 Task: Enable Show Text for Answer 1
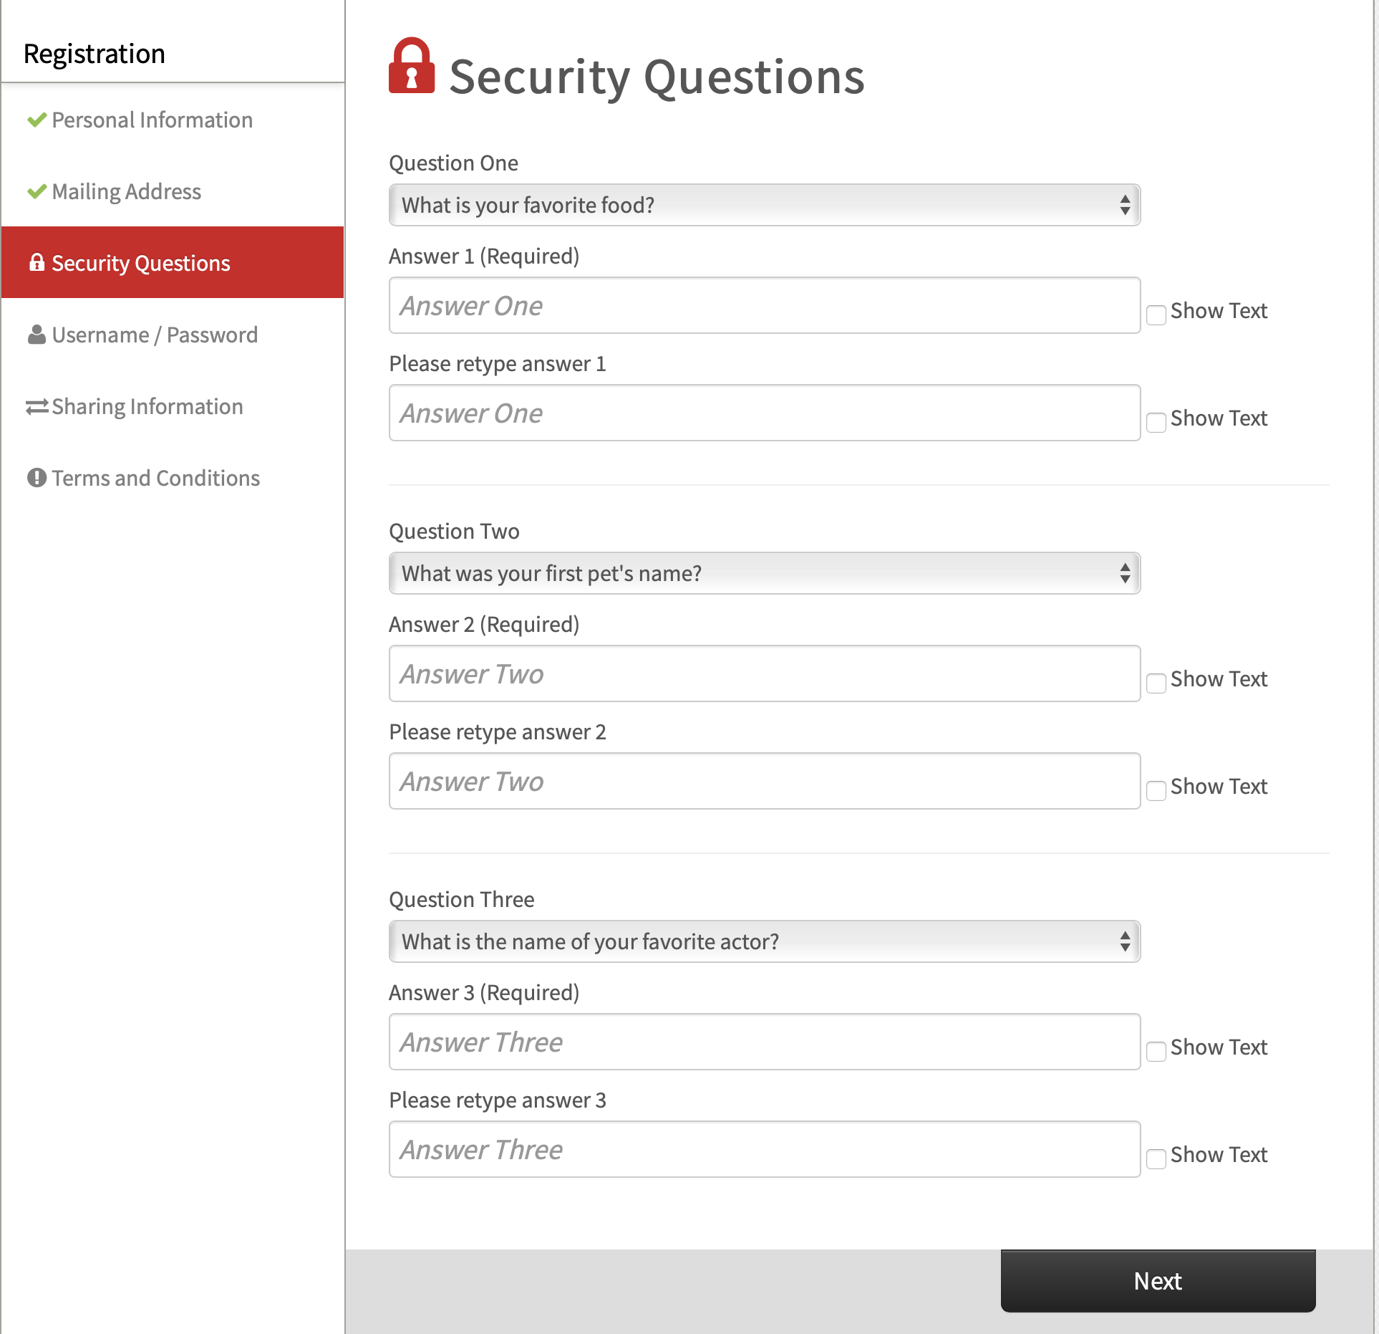click(1156, 315)
